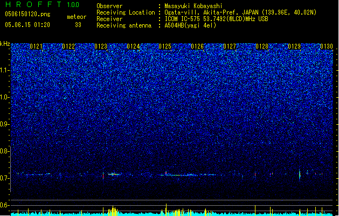Click the 0.9 kHz axis tick label

(x=4, y=124)
